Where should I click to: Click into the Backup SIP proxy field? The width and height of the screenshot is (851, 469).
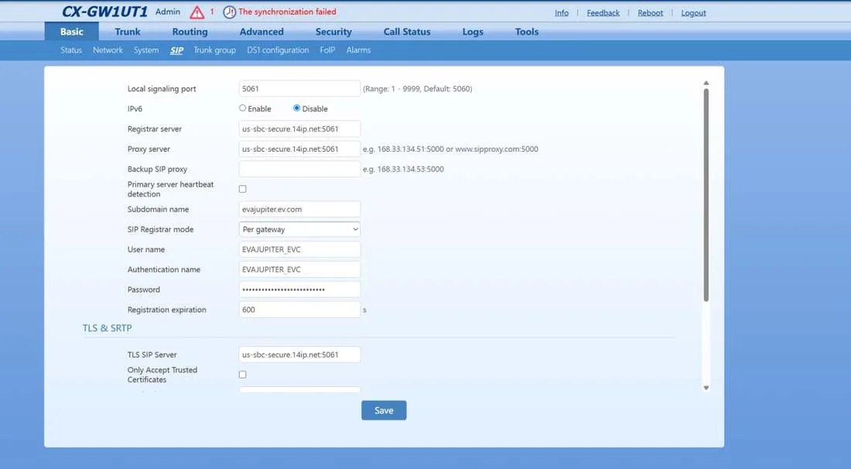pos(299,169)
